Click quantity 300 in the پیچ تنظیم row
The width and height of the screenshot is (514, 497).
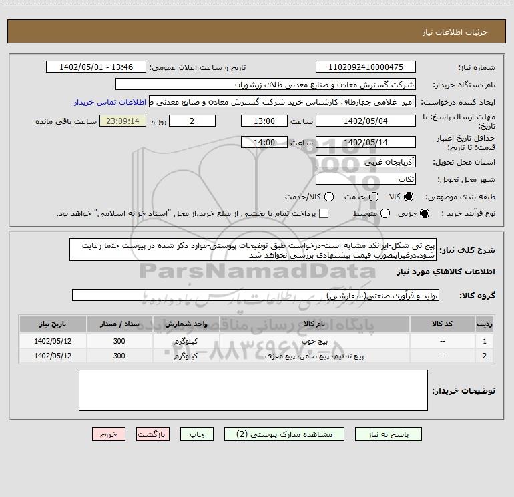(119, 356)
